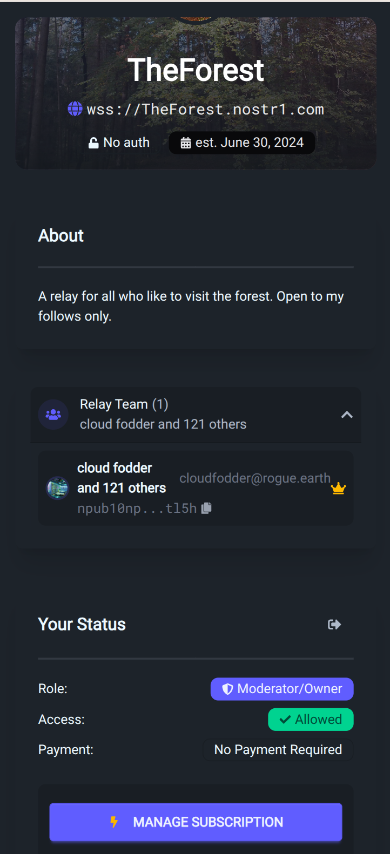Viewport: 390px width, 854px height.
Task: Click the lightning bolt icon on subscription button
Action: tap(114, 822)
